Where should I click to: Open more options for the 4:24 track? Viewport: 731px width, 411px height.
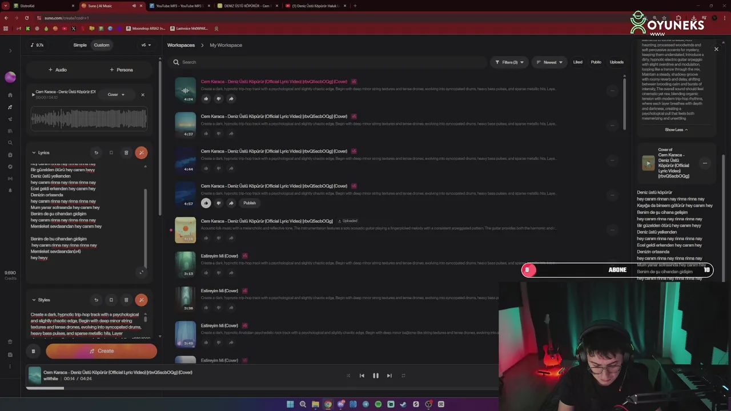pyautogui.click(x=612, y=90)
